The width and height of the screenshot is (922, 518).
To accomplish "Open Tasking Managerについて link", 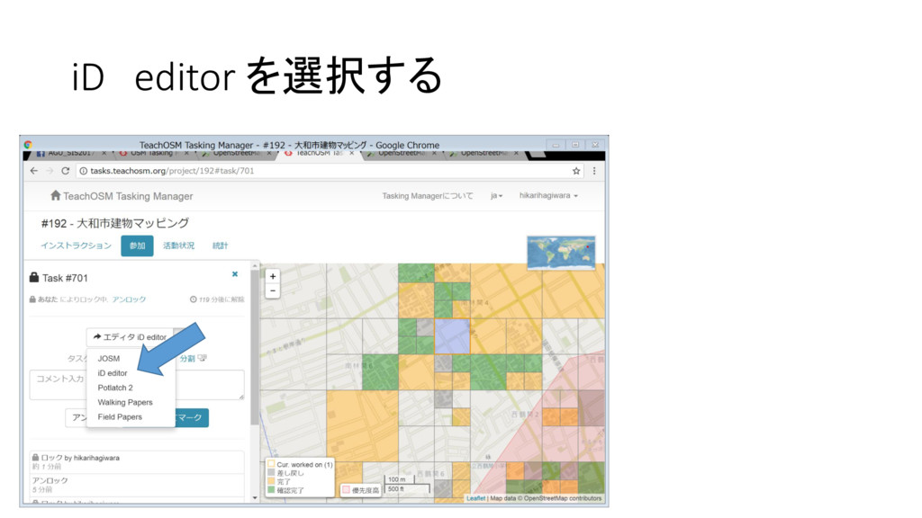I will point(428,195).
